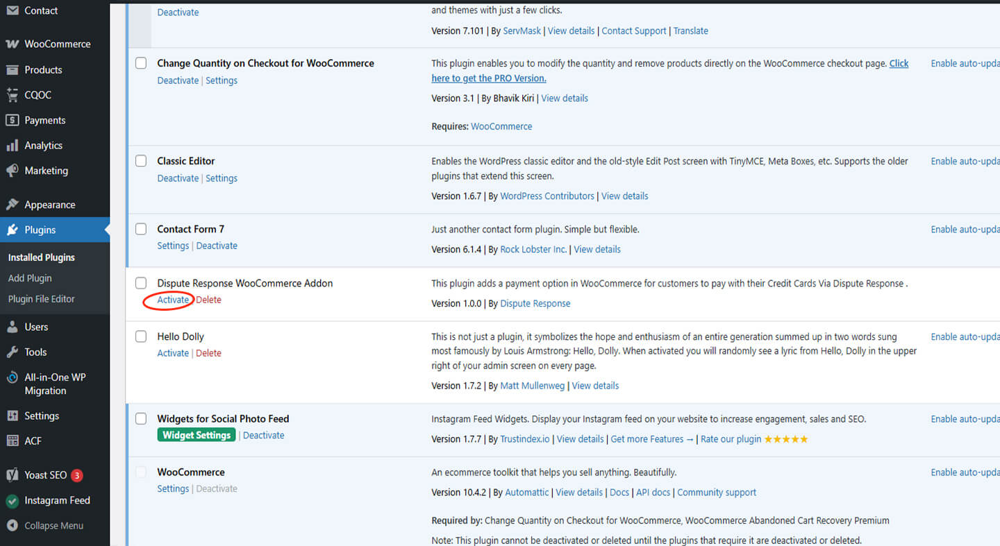Open Instagram Feed sidebar icon

click(x=12, y=500)
